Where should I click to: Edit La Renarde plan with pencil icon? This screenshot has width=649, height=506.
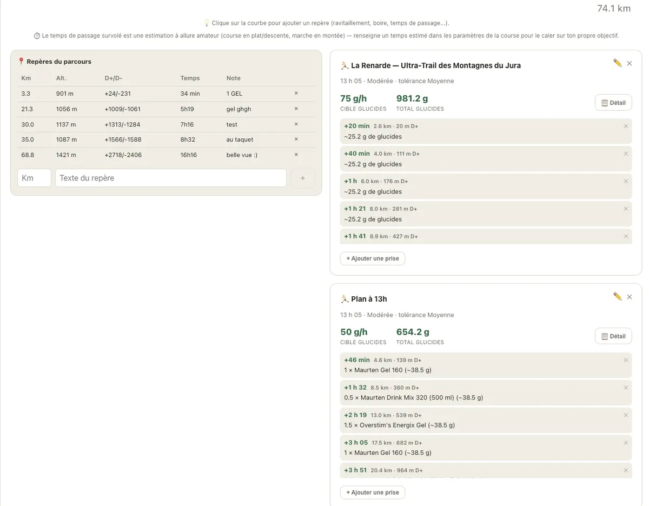pos(618,63)
